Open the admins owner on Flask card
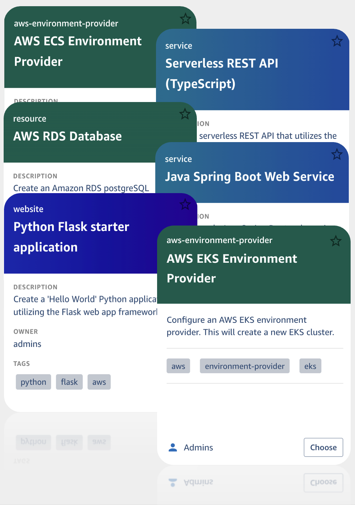The image size is (355, 505). click(27, 344)
